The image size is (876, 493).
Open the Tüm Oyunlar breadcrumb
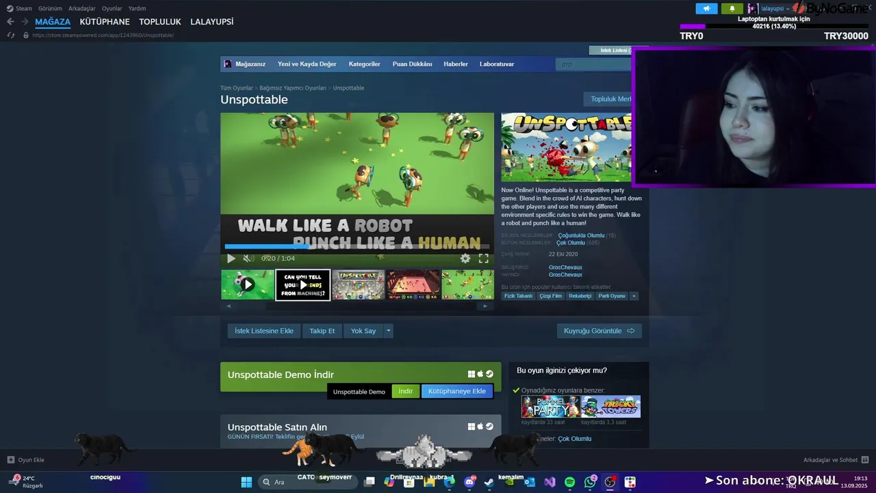tap(236, 88)
